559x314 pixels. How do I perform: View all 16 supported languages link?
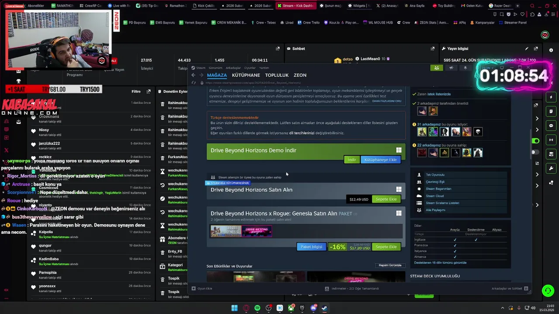440,263
